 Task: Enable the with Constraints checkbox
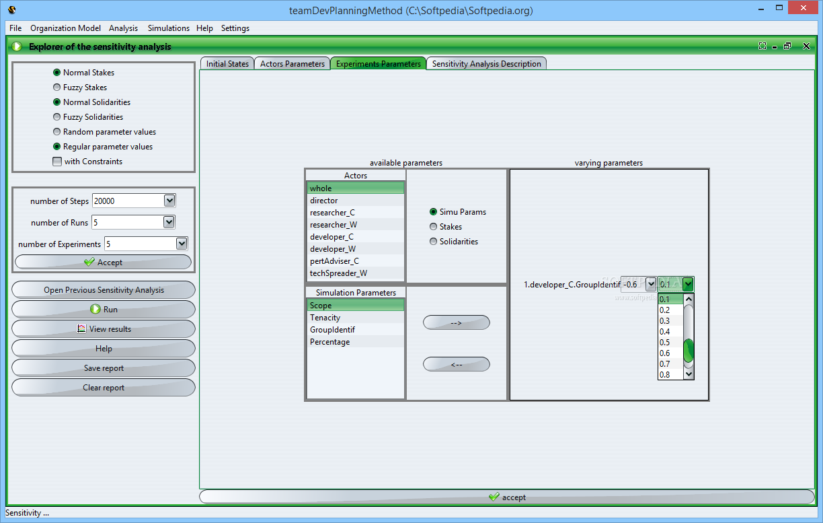tap(57, 162)
